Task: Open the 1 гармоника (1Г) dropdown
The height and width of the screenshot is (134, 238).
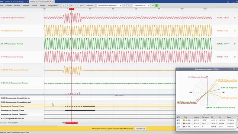Action: pos(141,6)
